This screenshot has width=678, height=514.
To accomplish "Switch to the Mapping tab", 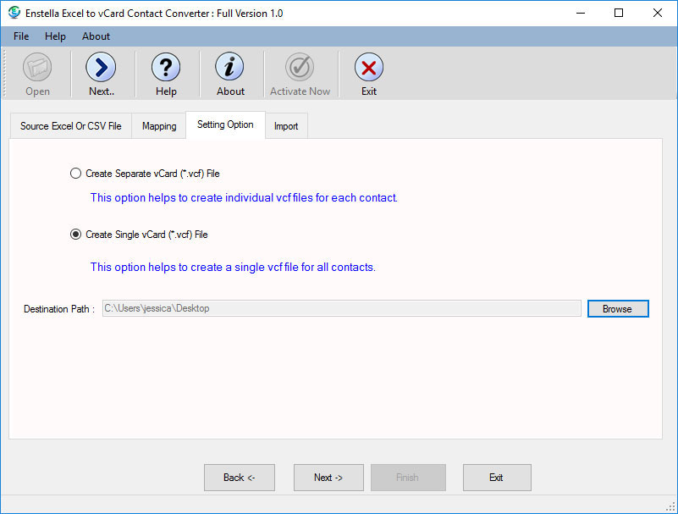I will (159, 126).
